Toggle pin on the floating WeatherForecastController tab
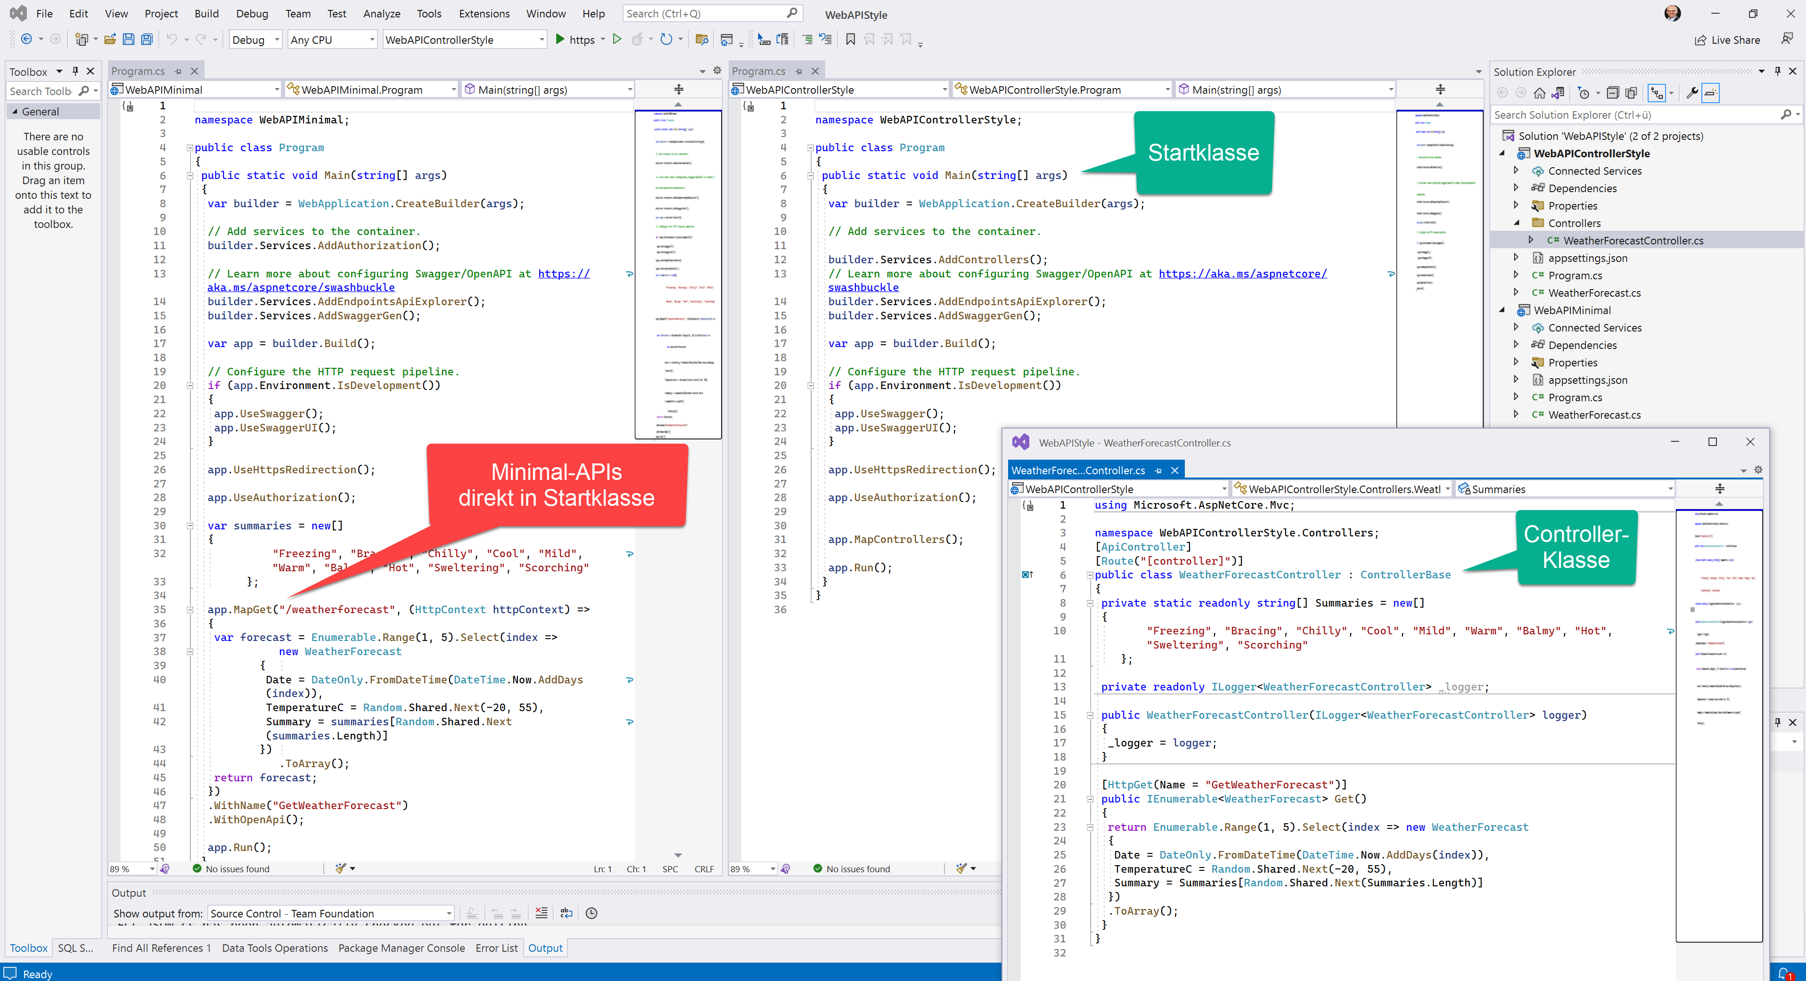Screen dimensions: 1806x981 click(1158, 471)
